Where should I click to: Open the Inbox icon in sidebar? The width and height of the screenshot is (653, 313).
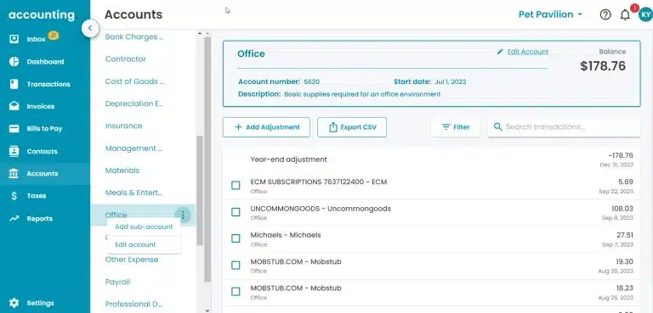14,39
